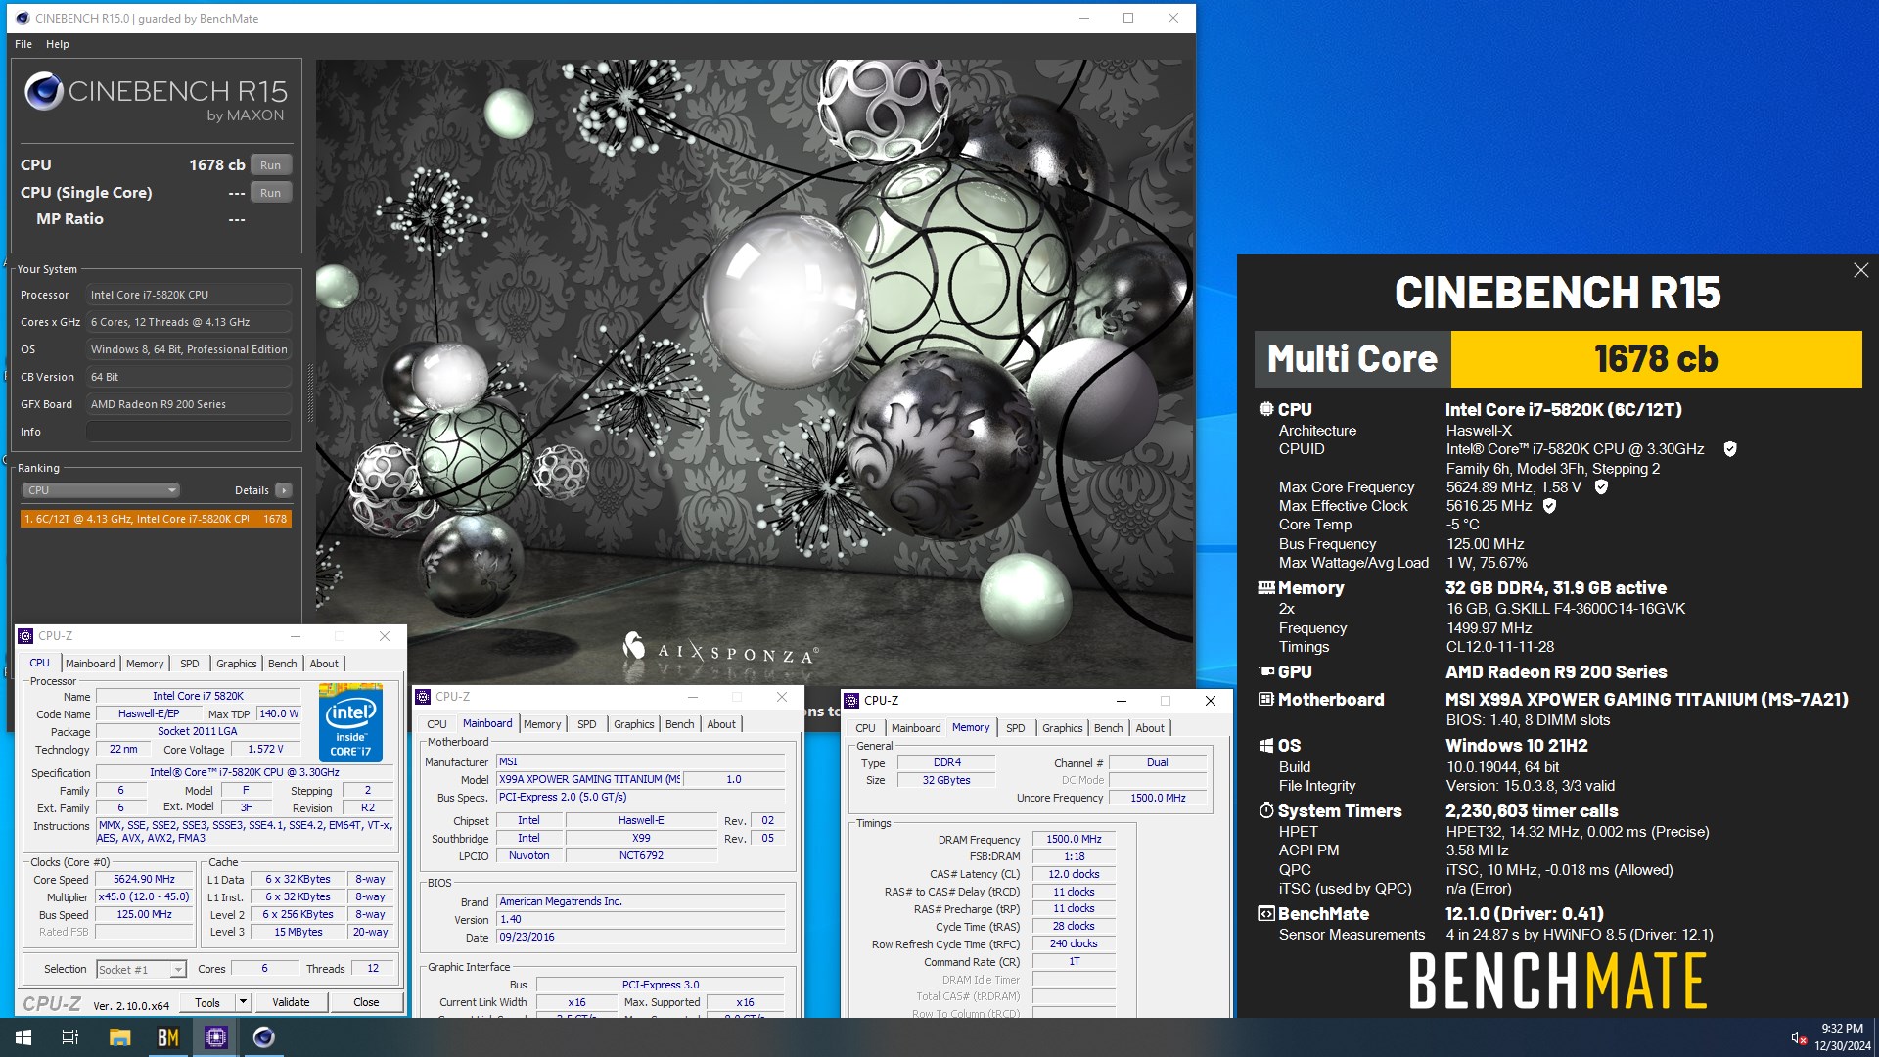
Task: Click the Cinebench rendered scene image
Action: 754,372
